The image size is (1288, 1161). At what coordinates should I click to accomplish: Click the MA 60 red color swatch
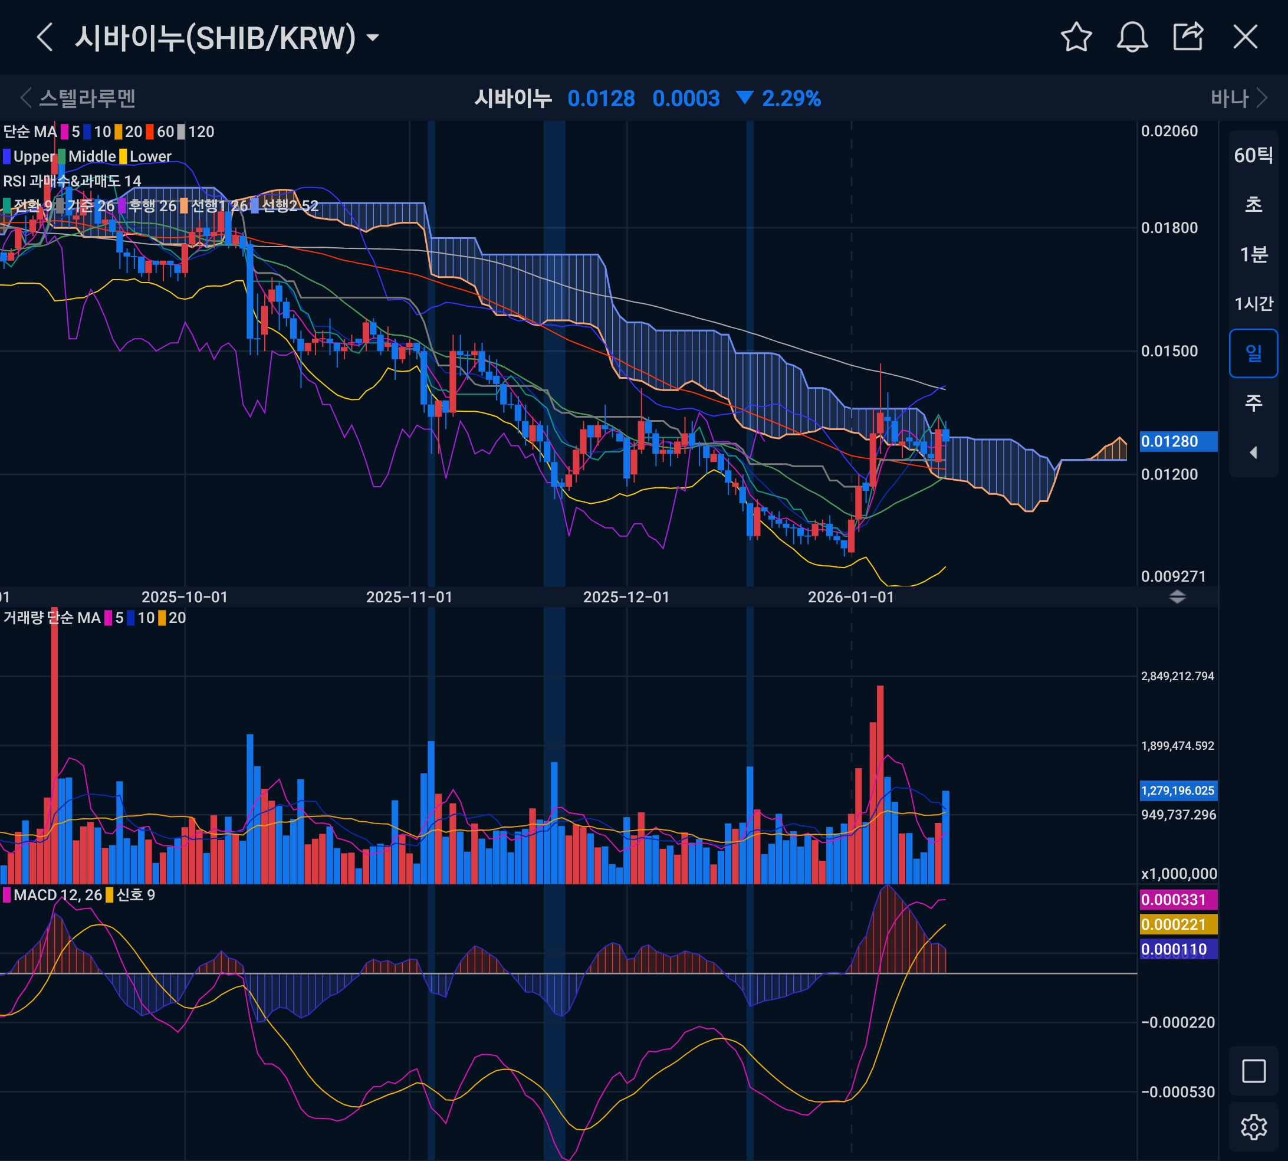(x=150, y=132)
